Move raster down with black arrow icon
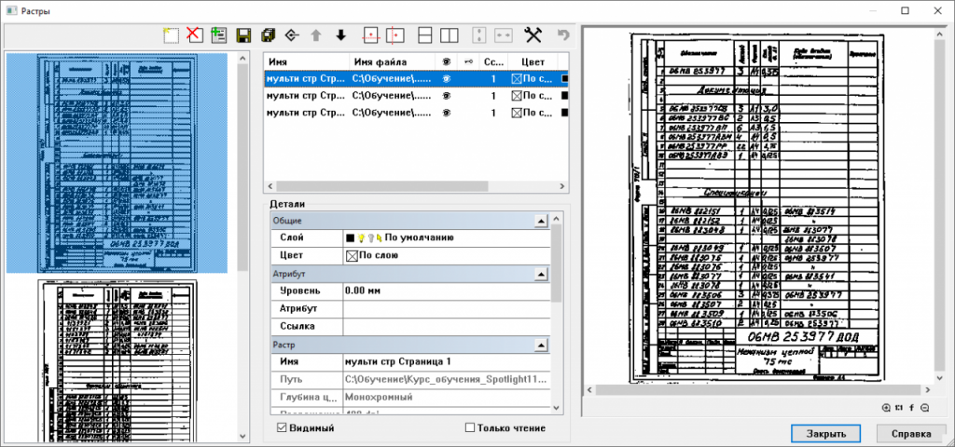 pos(340,35)
